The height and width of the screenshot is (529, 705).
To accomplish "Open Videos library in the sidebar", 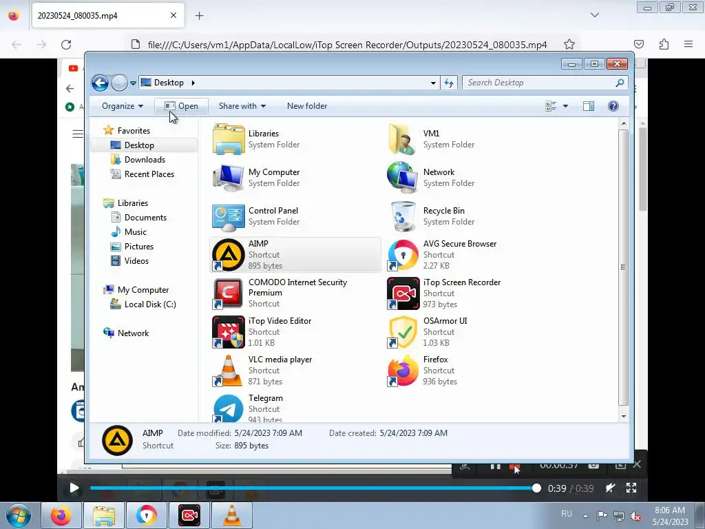I will pyautogui.click(x=136, y=261).
